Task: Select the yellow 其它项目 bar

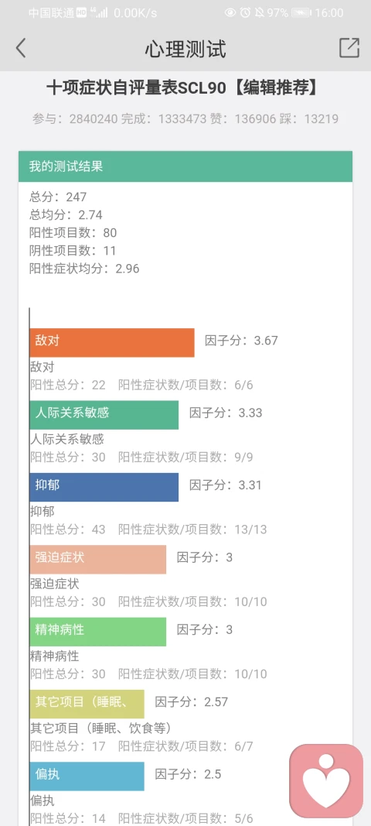Action: point(87,703)
